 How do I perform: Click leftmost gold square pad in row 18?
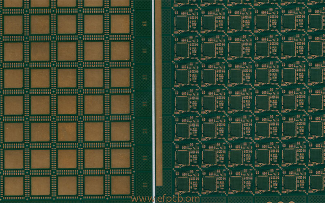click(13, 51)
